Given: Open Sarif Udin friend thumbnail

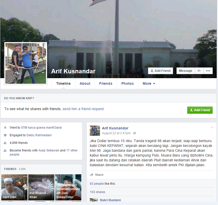Looking at the screenshot, I should (14, 187).
